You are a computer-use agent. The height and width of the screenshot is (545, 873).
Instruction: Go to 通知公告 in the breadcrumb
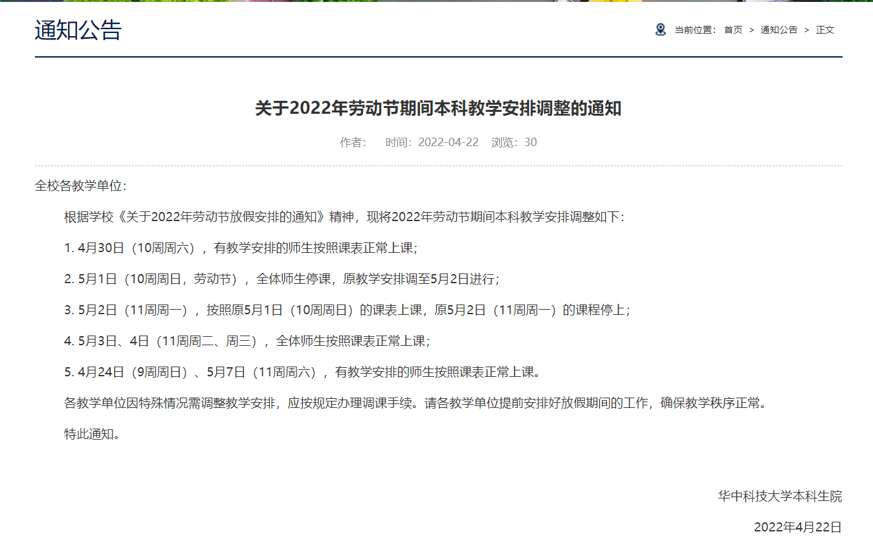click(779, 30)
